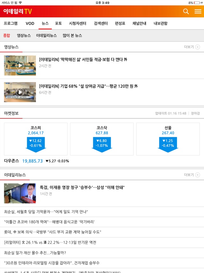Tap the Wi-Fi icon in status bar
The height and width of the screenshot is (273, 204).
20,3
